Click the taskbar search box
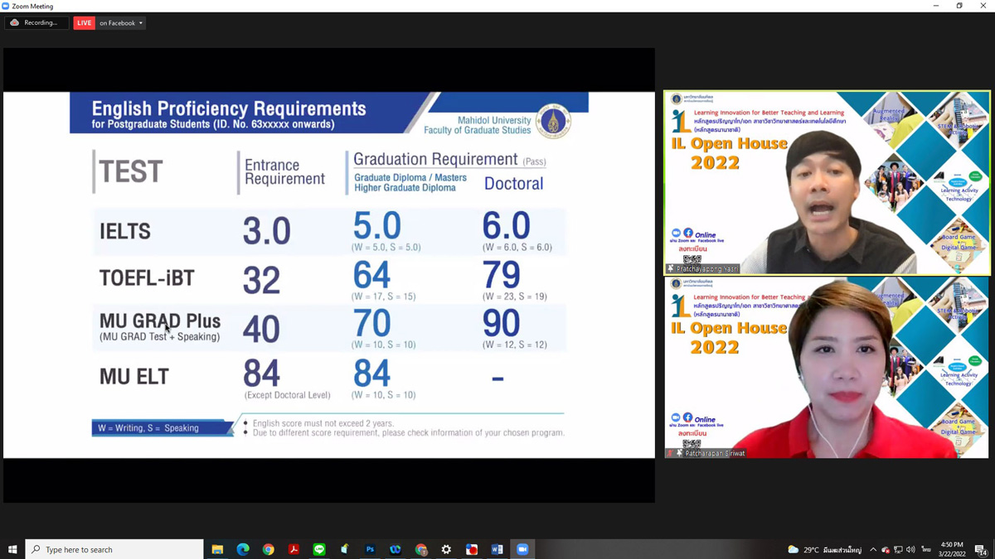Screen dimensions: 995x559 [x=114, y=550]
